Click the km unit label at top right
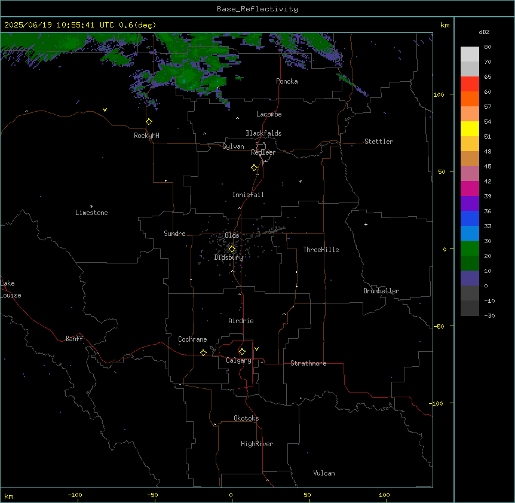This screenshot has width=515, height=503. coord(445,25)
